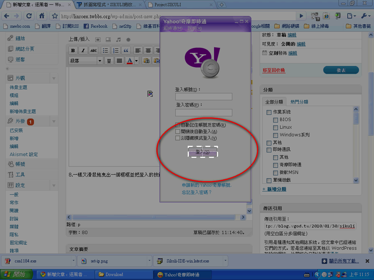Switch to Project SIKULI browser tab
Screen dimensions: 374x280
(x=180, y=4)
